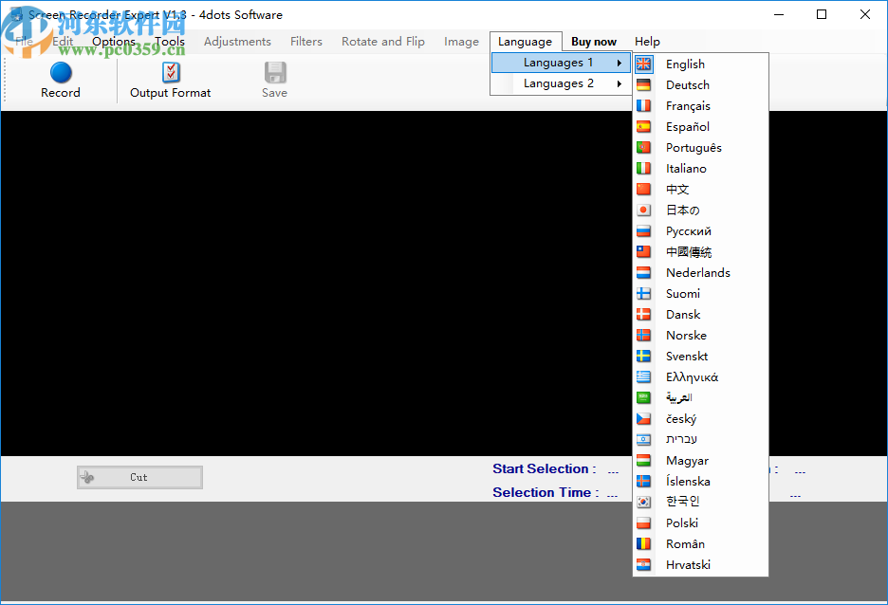Click the Swedish flag icon
Viewport: 888px width, 605px height.
click(x=643, y=356)
